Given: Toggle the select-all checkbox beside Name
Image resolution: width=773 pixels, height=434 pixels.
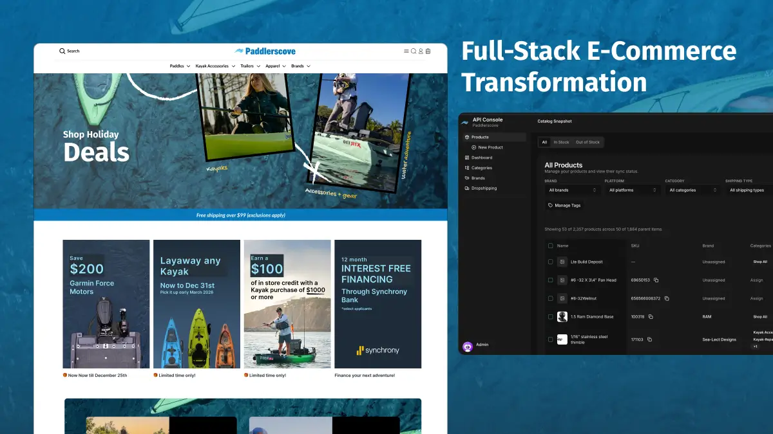Looking at the screenshot, I should pos(550,246).
